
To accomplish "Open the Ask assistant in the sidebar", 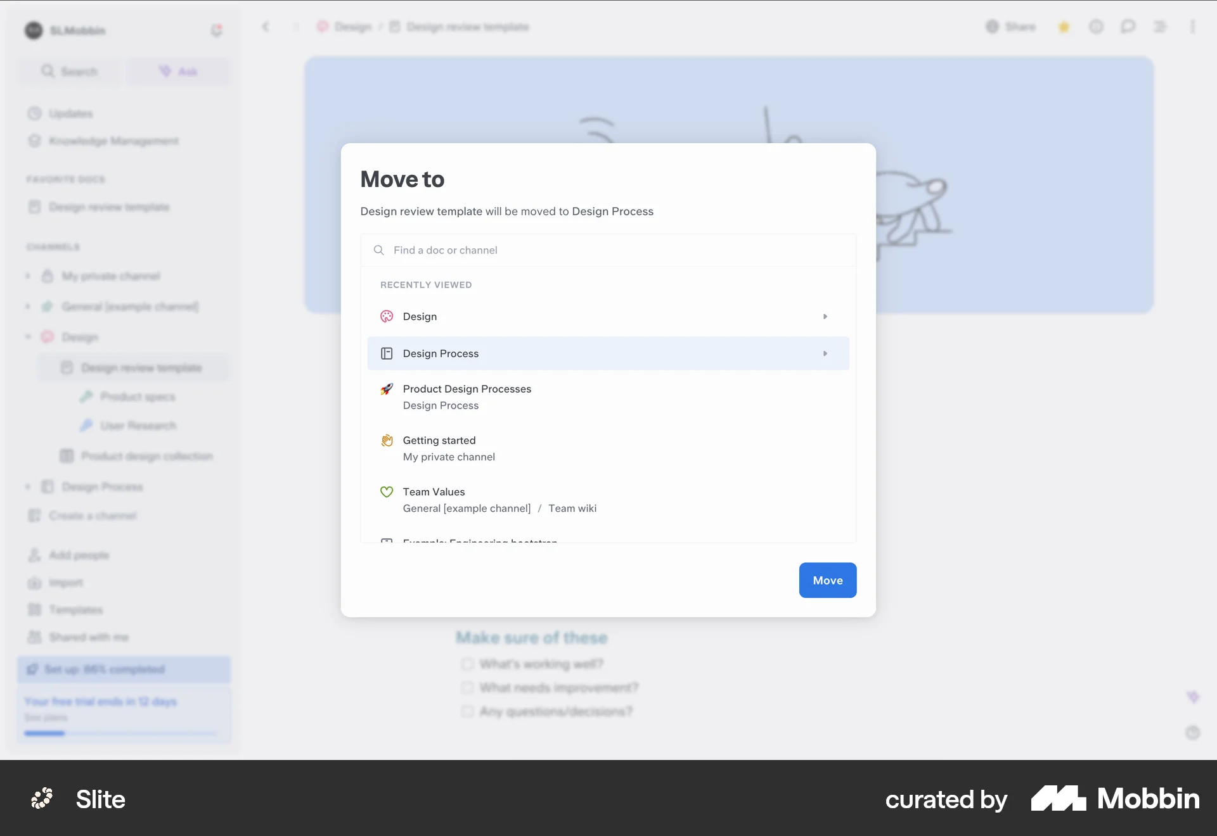I will [178, 71].
